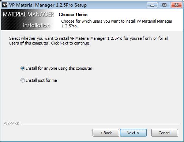This screenshot has width=184, height=142.
Task: Abort the setup via Cancel button
Action: [x=165, y=133]
